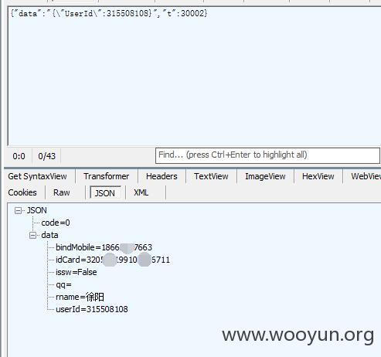Click the 0:0 cursor position indicator
Image resolution: width=381 pixels, height=357 pixels.
pyautogui.click(x=19, y=156)
